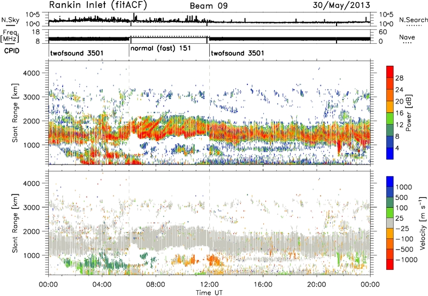Click the "CPID" row label
Image resolution: width=428 pixels, height=296 pixels.
coord(12,51)
